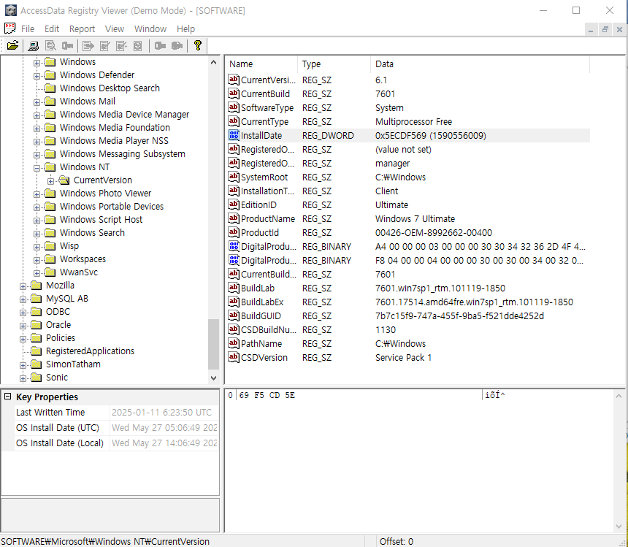Click the hex pane scroll-down arrow
Image resolution: width=628 pixels, height=547 pixels.
[619, 526]
